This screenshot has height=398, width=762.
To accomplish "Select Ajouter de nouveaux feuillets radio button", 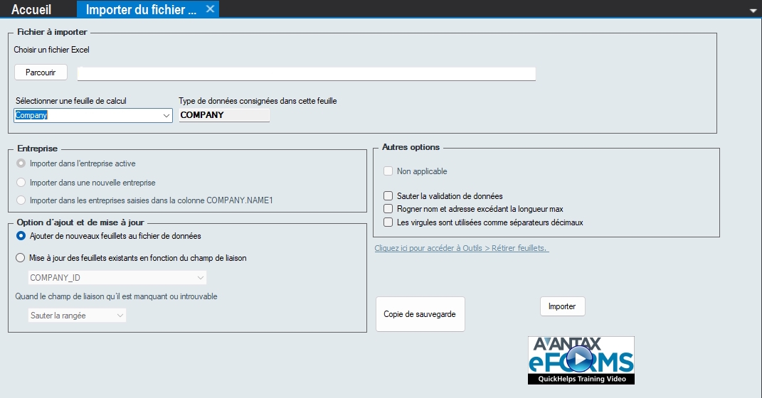I will 21,236.
